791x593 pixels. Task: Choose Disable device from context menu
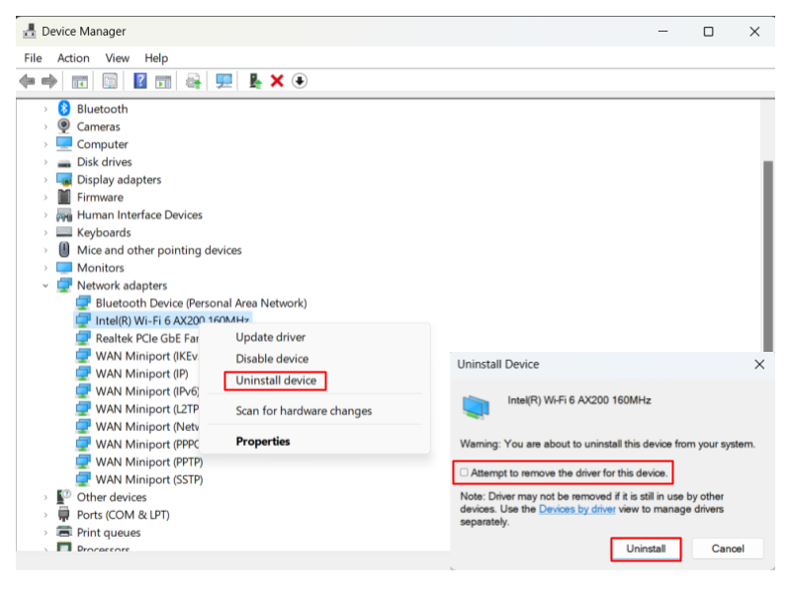272,359
